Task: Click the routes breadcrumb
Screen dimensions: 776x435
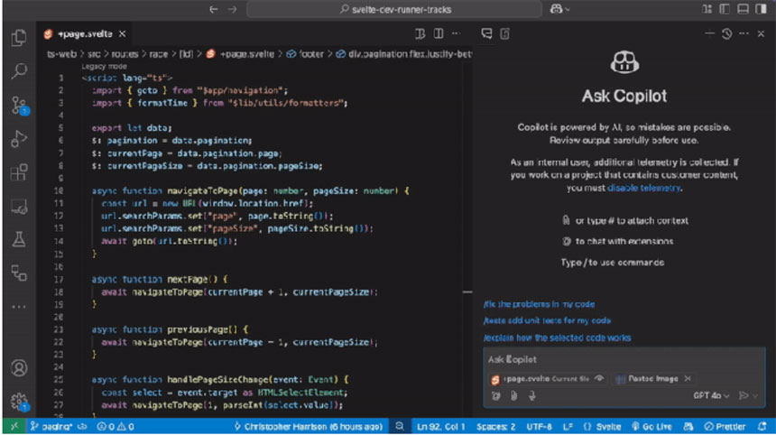Action: pyautogui.click(x=125, y=54)
